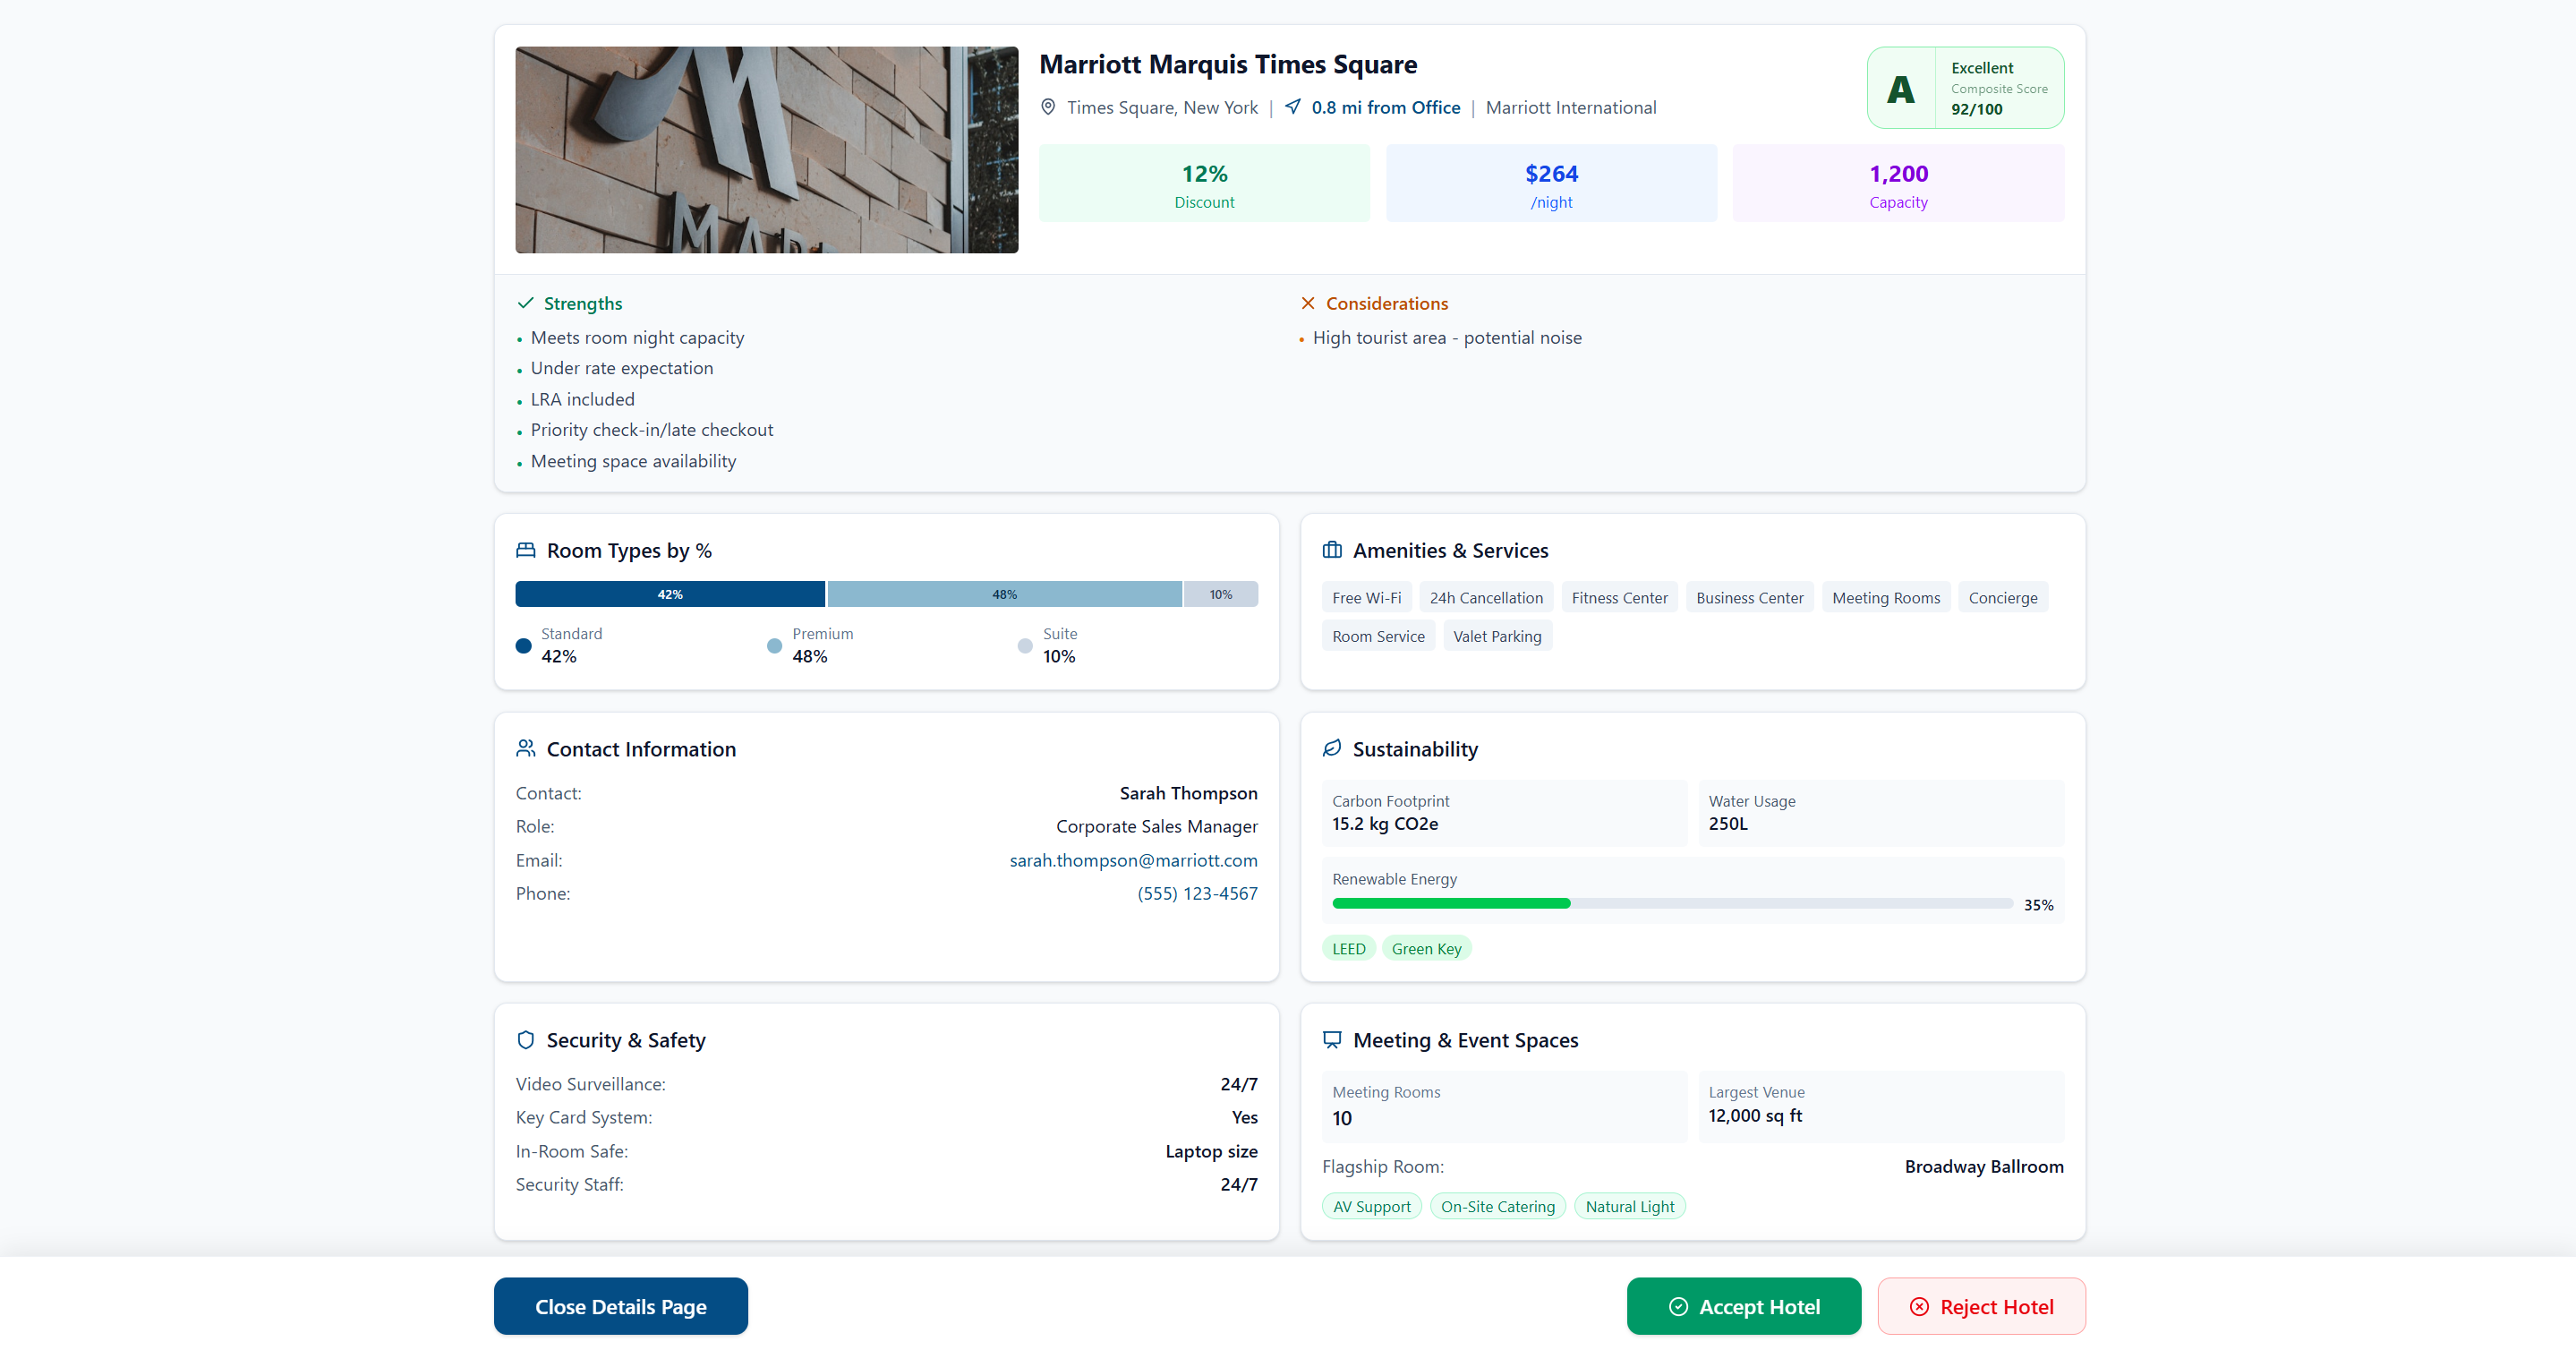The image size is (2576, 1350).
Task: Click the Corporate Sales Manager role text
Action: (1156, 826)
